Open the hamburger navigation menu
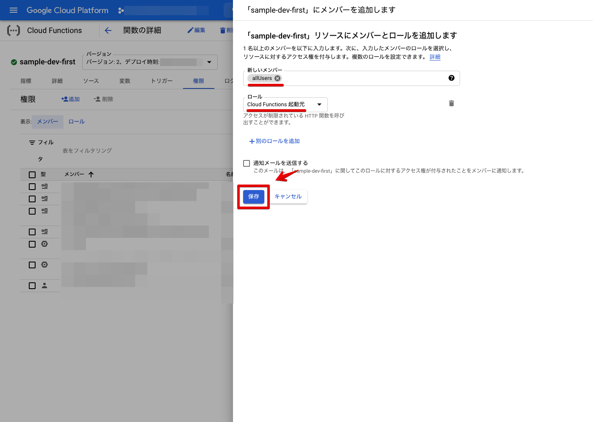This screenshot has width=593, height=422. (14, 10)
